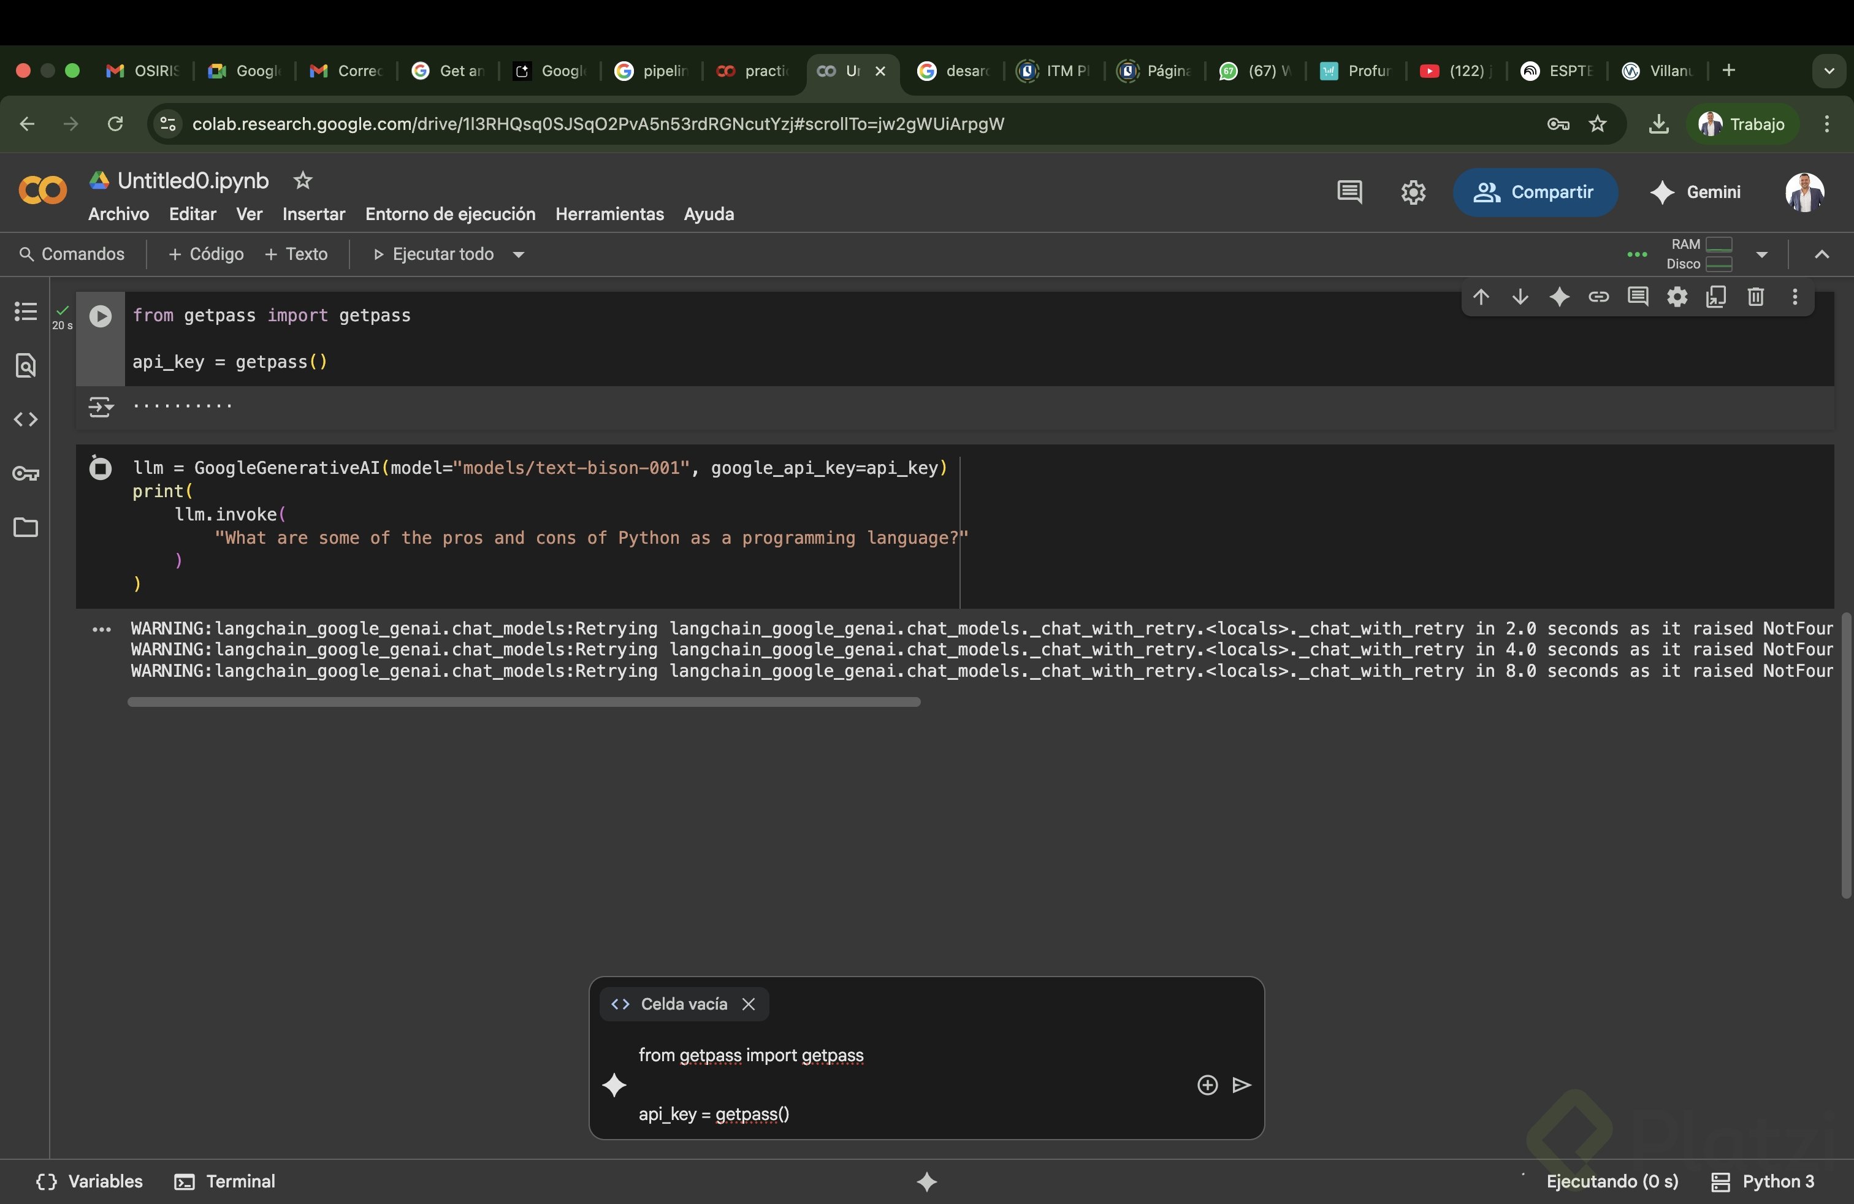
Task: Click the Compartir button
Action: (1534, 192)
